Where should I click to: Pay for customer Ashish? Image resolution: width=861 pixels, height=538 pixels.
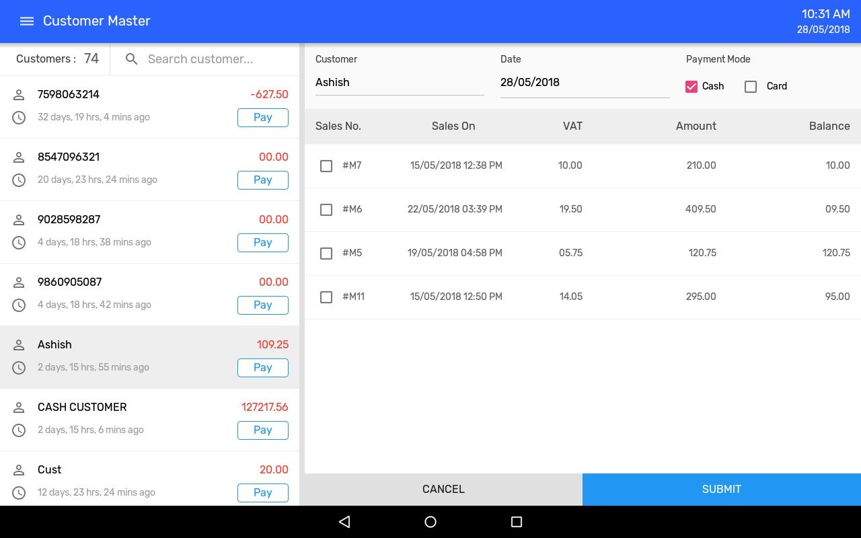263,368
